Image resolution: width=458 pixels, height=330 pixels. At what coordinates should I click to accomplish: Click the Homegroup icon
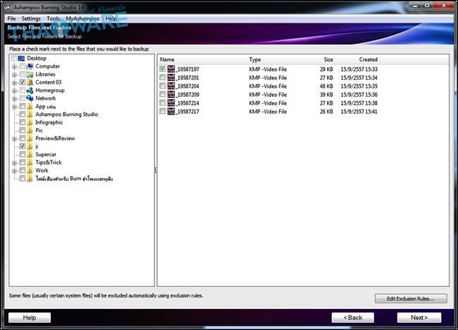30,91
